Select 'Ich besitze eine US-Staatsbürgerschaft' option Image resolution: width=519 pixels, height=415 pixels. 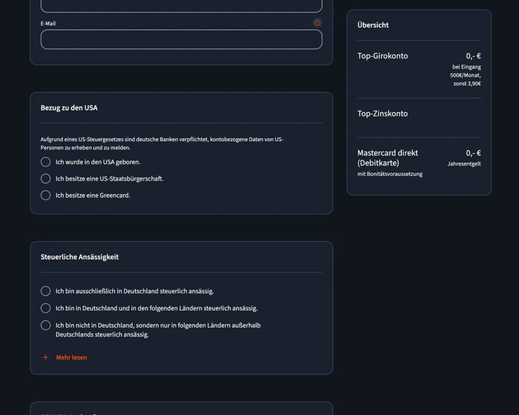coord(46,179)
